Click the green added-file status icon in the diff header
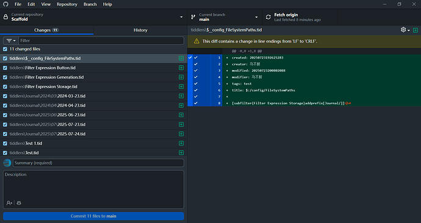The width and height of the screenshot is (421, 223). click(416, 30)
